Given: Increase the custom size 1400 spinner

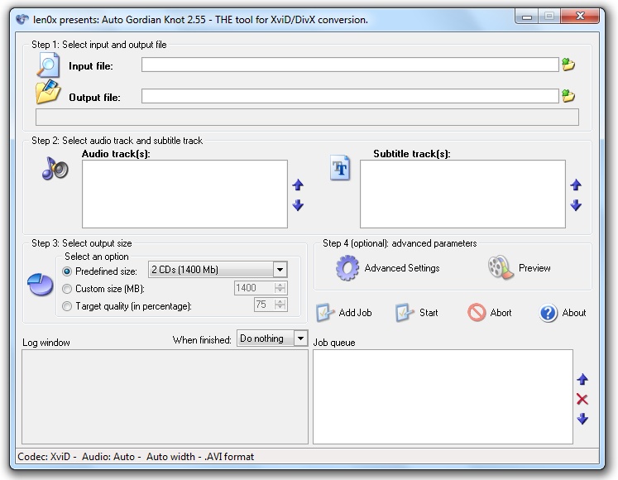Looking at the screenshot, I should pos(280,285).
